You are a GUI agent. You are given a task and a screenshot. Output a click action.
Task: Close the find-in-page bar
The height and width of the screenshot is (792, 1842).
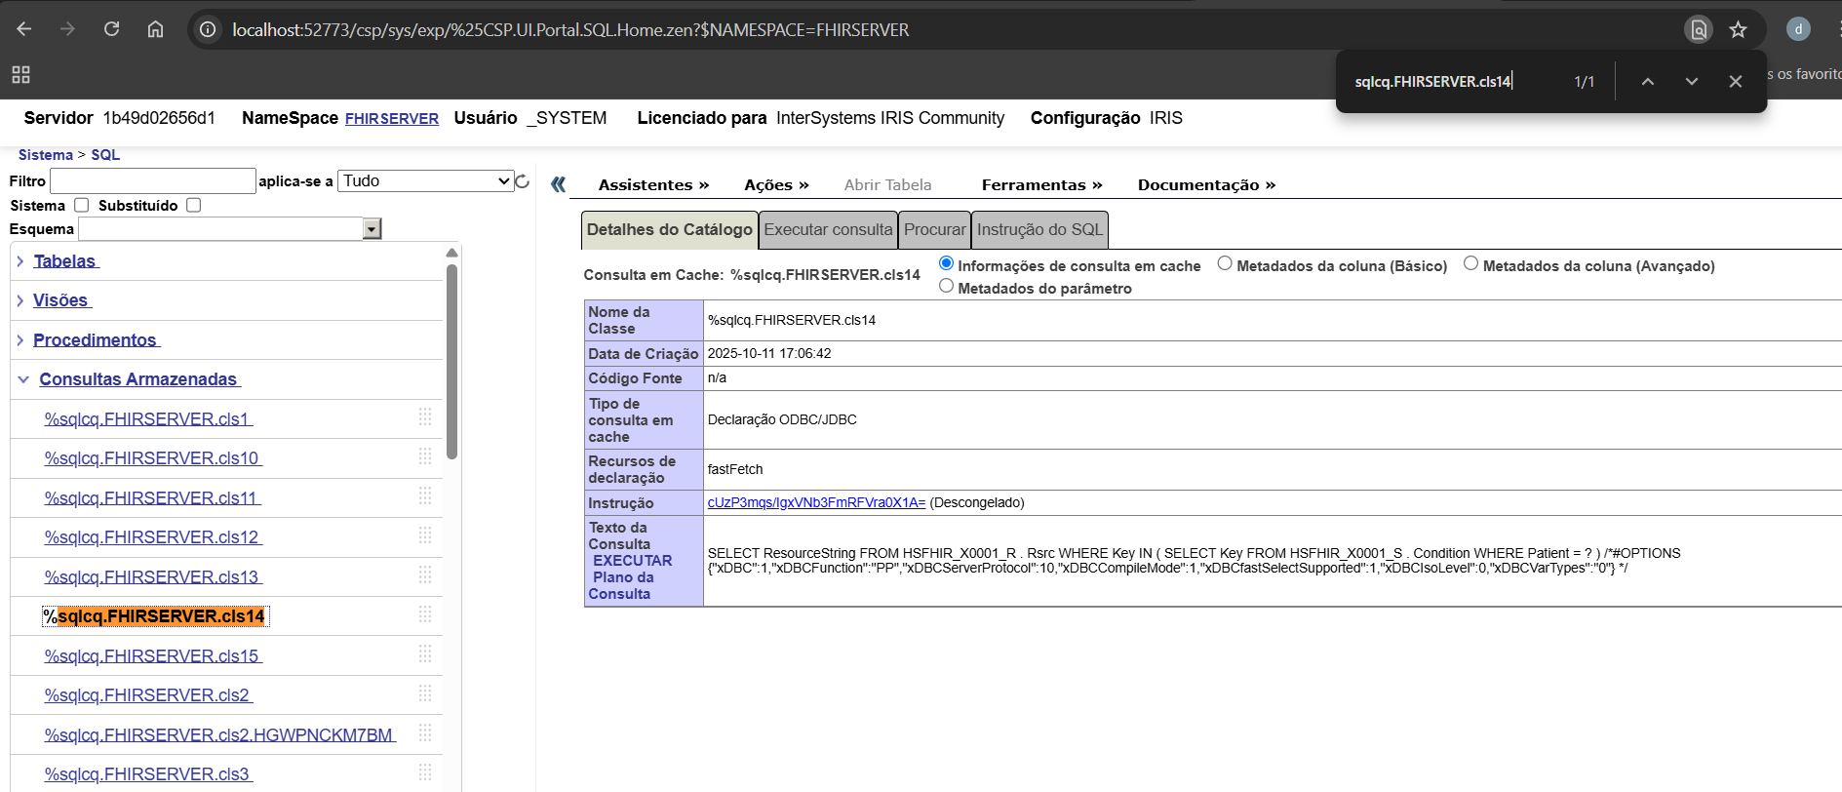[x=1735, y=82]
